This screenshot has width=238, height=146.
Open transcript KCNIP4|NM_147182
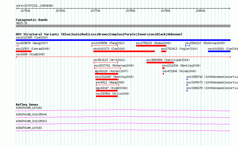[x=29, y=108]
